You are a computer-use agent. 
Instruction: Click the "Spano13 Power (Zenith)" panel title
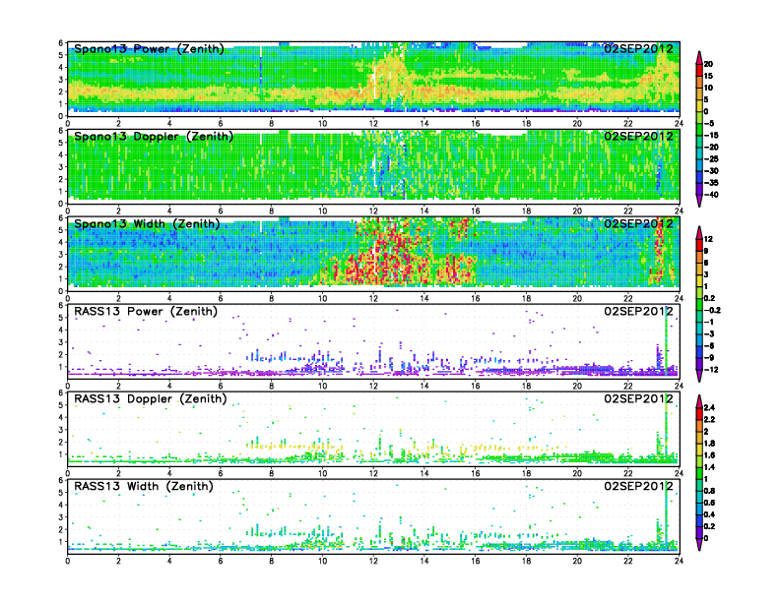149,49
